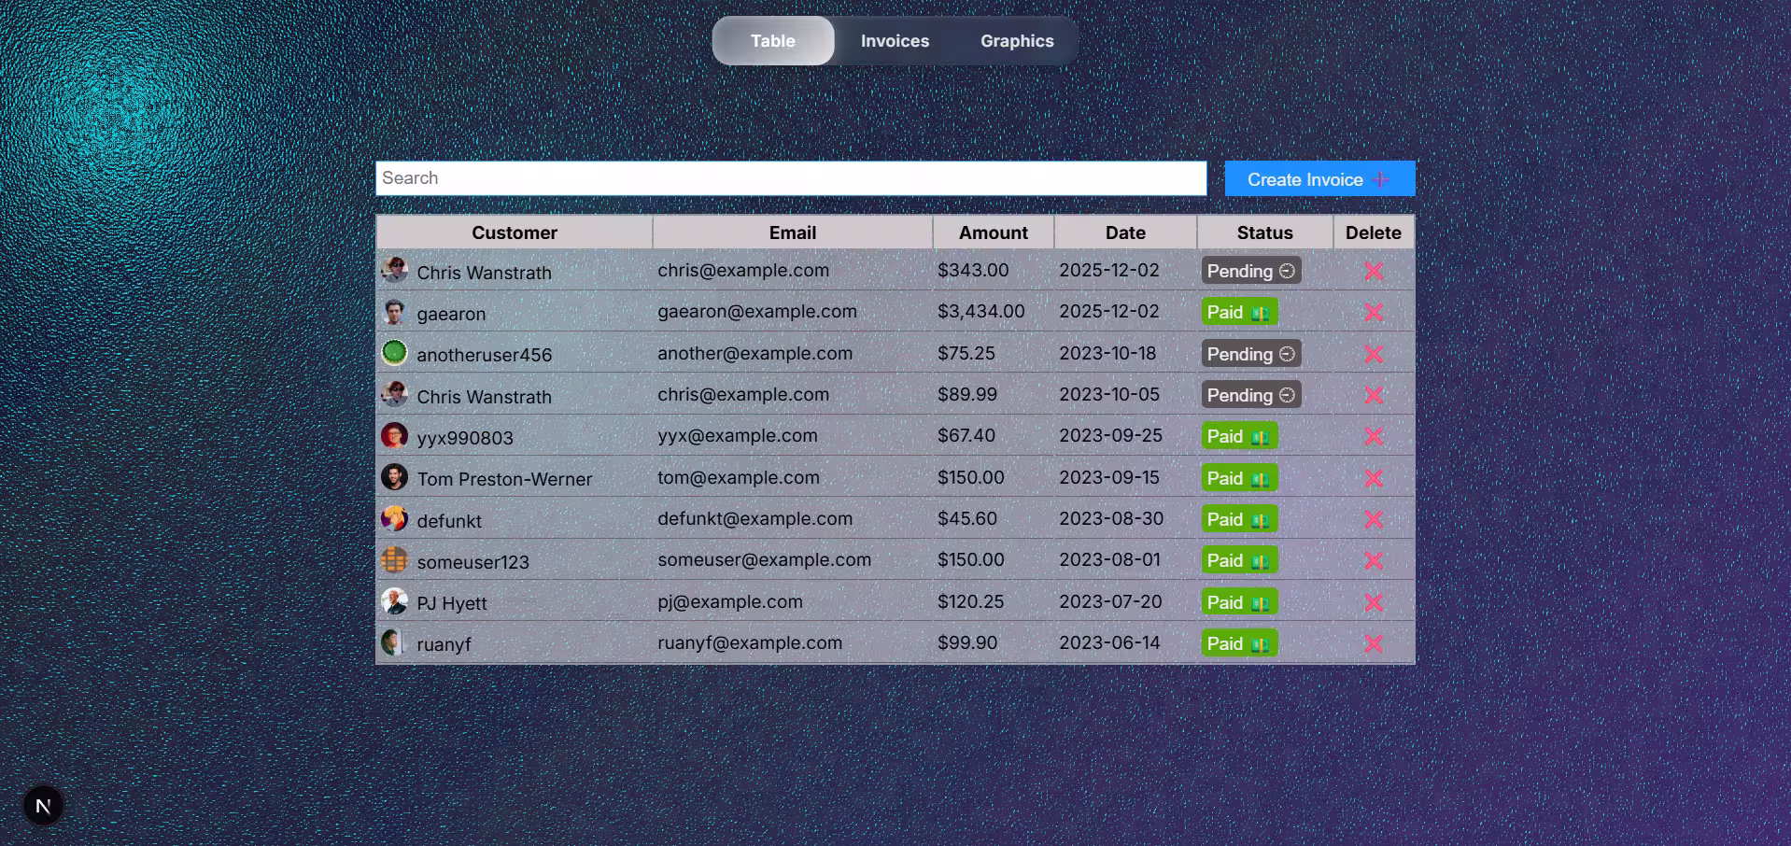This screenshot has height=846, width=1791.
Task: Click the Create Invoice button
Action: 1319,179
